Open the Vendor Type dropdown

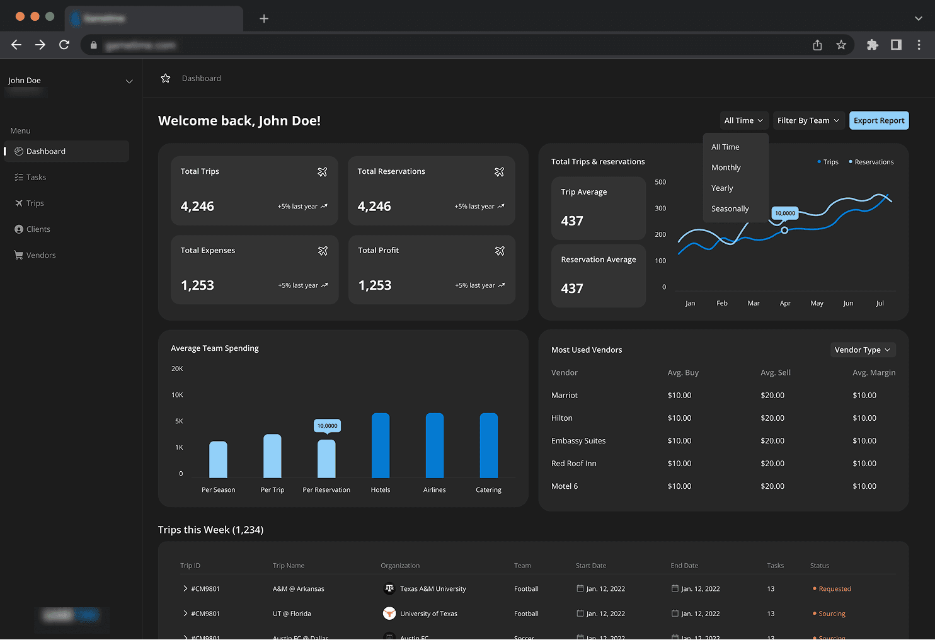863,350
